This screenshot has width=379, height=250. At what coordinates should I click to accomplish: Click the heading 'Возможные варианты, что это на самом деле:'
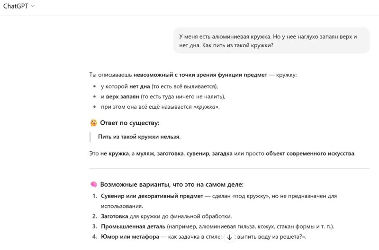pyautogui.click(x=172, y=184)
